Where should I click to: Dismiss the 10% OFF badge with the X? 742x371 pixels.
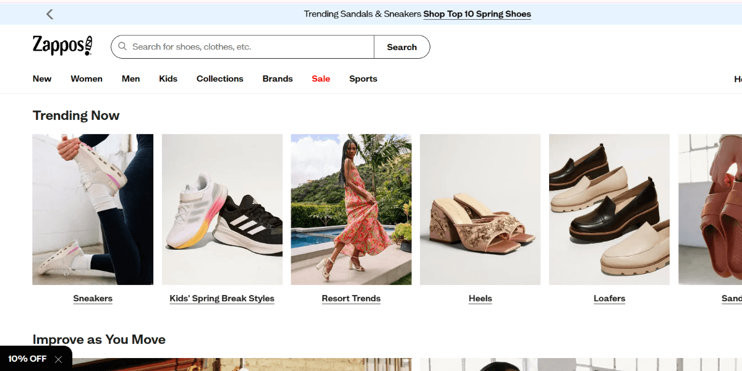click(59, 359)
